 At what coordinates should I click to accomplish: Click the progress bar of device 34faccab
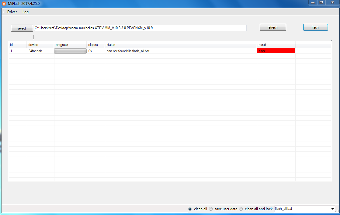tap(70, 51)
